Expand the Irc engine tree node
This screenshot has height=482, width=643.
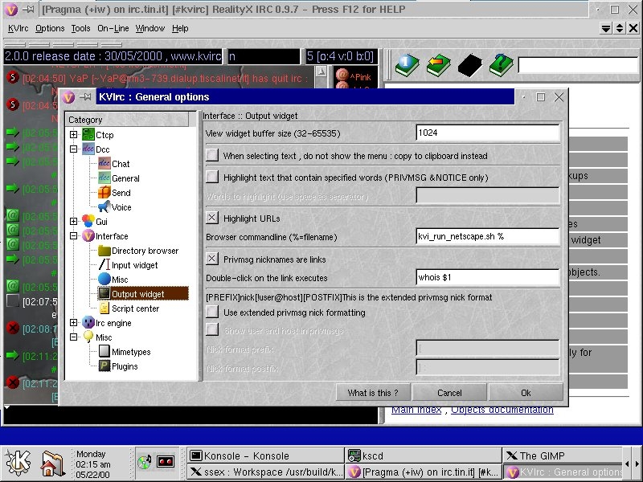tap(73, 323)
